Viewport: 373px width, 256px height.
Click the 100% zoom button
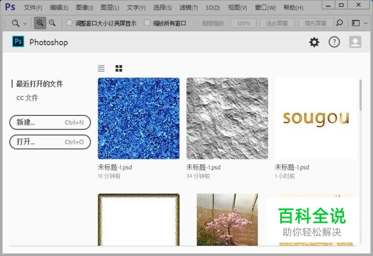pyautogui.click(x=243, y=23)
